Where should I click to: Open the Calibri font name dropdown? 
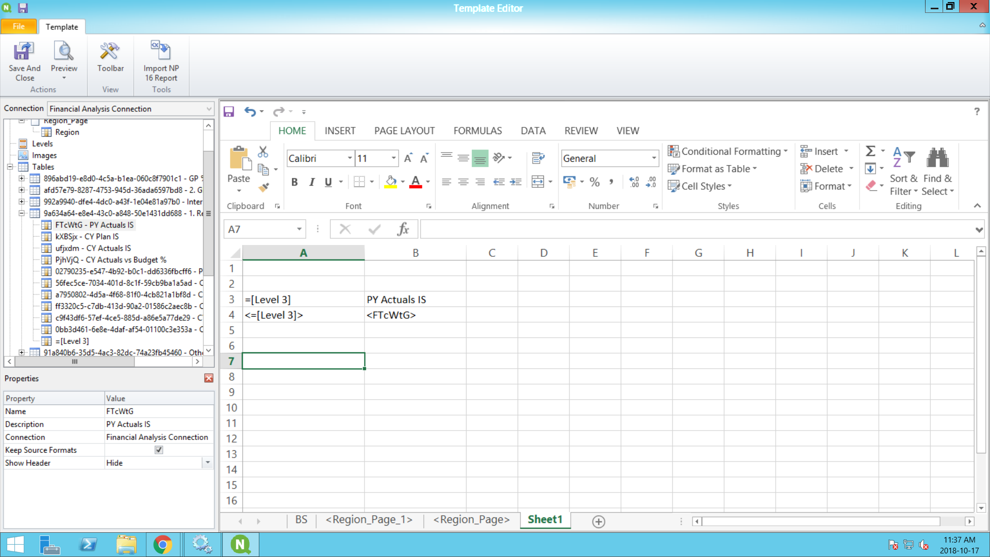click(350, 158)
